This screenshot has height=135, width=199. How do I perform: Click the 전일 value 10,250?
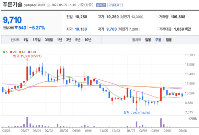[x=81, y=17]
